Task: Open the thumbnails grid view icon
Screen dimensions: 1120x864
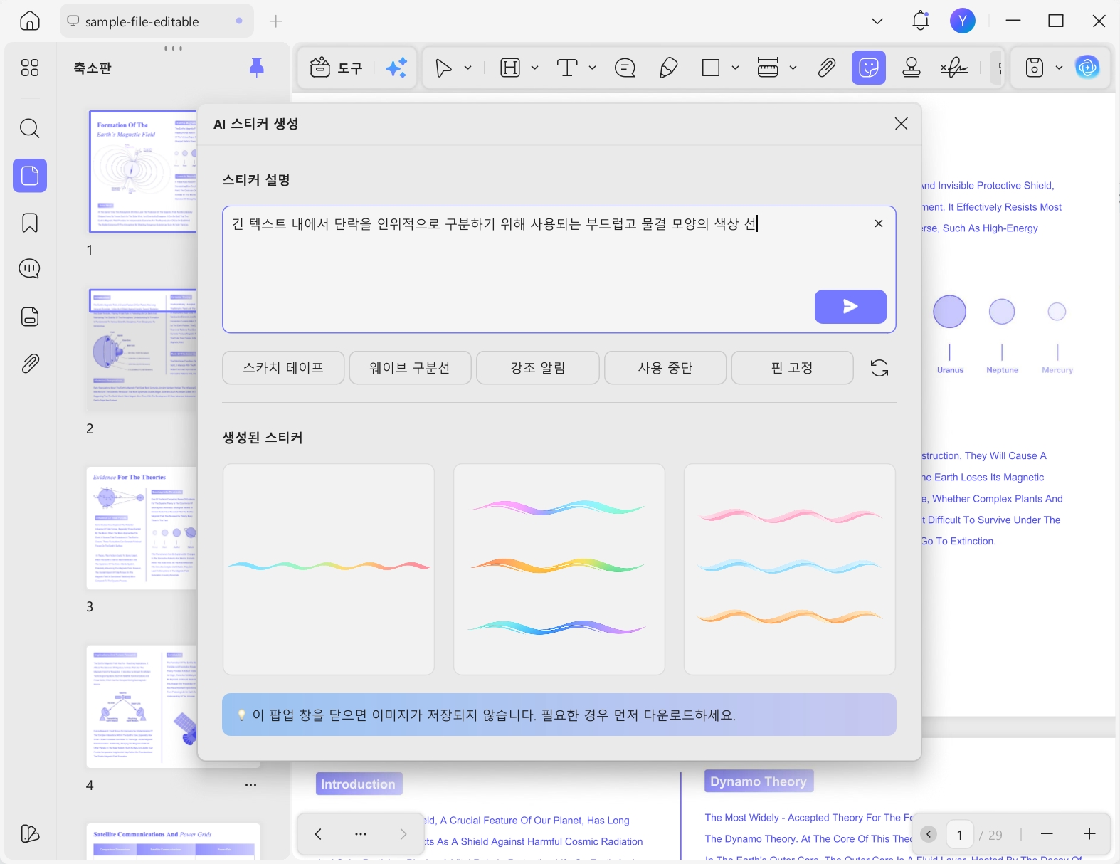Action: coord(30,68)
